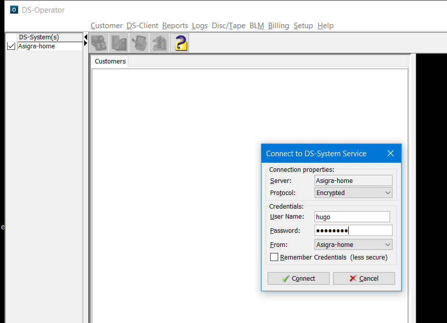Click the fourth grayed-out toolbar icon

159,43
